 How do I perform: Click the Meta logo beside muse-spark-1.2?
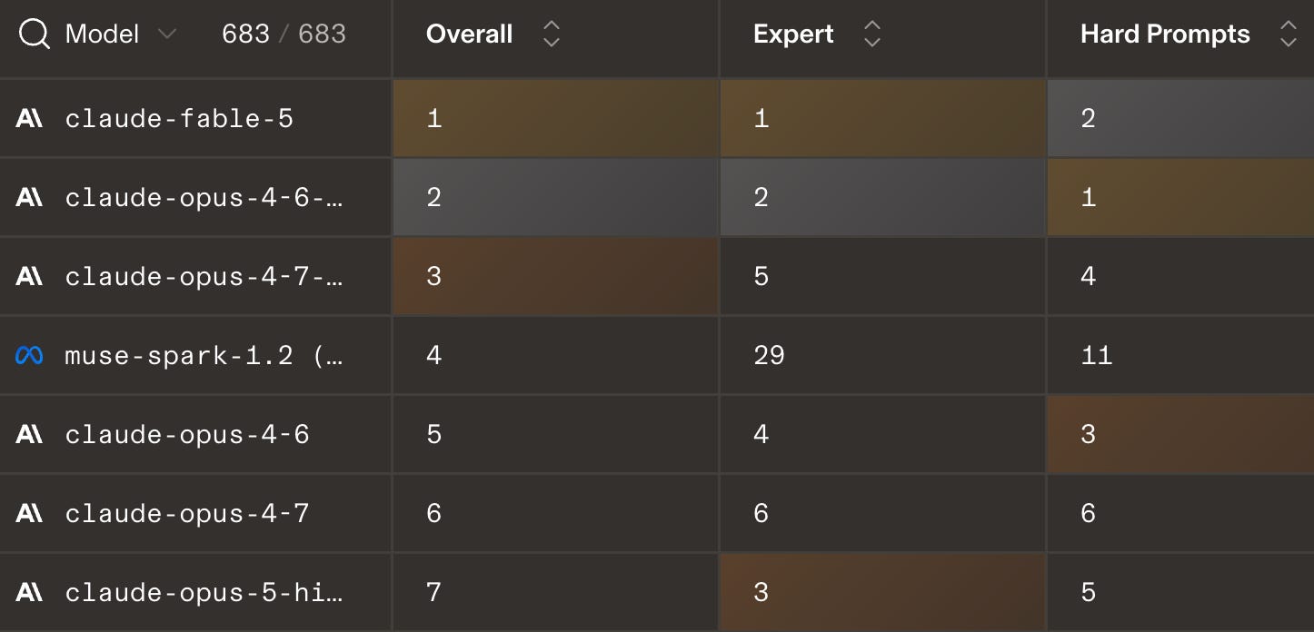point(29,356)
